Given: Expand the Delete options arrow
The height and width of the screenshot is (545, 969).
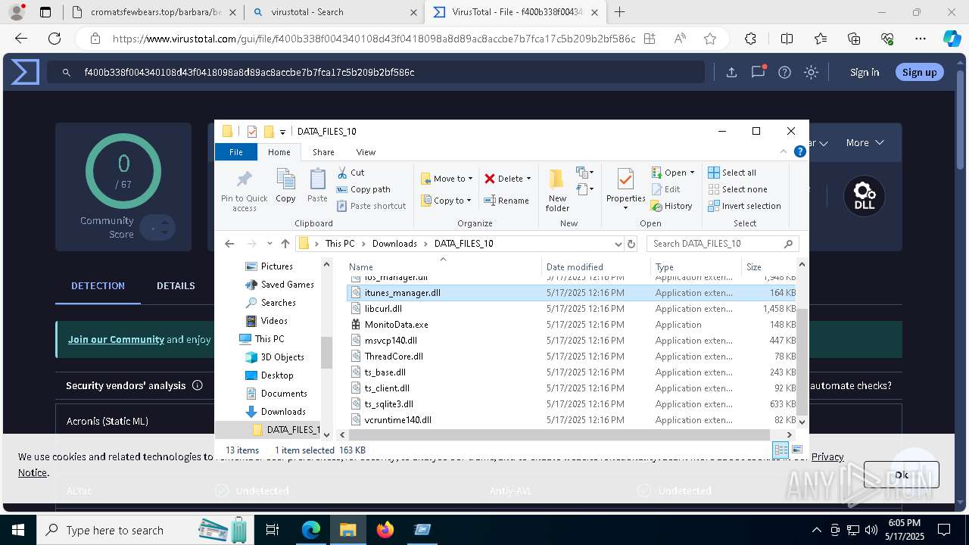Looking at the screenshot, I should (x=528, y=179).
